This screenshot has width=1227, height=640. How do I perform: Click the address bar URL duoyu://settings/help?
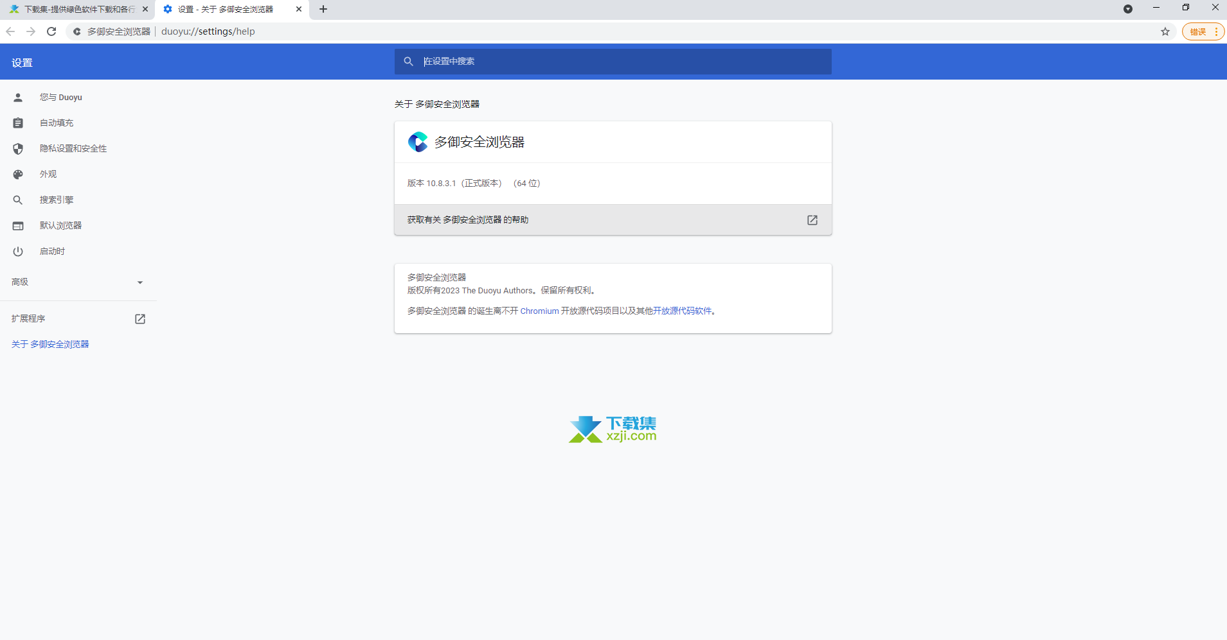208,31
